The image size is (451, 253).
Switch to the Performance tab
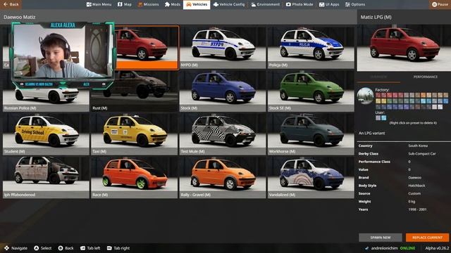pos(425,77)
